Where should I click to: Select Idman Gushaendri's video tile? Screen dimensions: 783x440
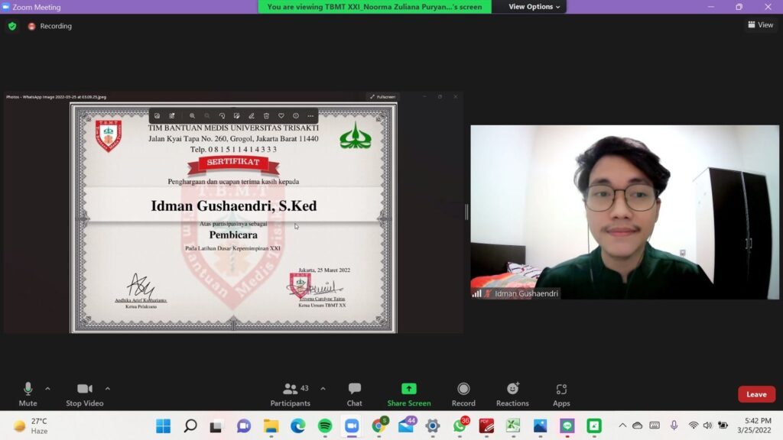pos(624,212)
